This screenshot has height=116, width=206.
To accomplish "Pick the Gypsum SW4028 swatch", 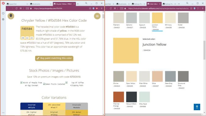I will point(144,18).
